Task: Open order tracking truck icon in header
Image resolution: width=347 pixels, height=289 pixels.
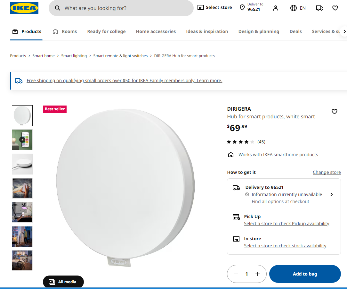Action: click(319, 8)
